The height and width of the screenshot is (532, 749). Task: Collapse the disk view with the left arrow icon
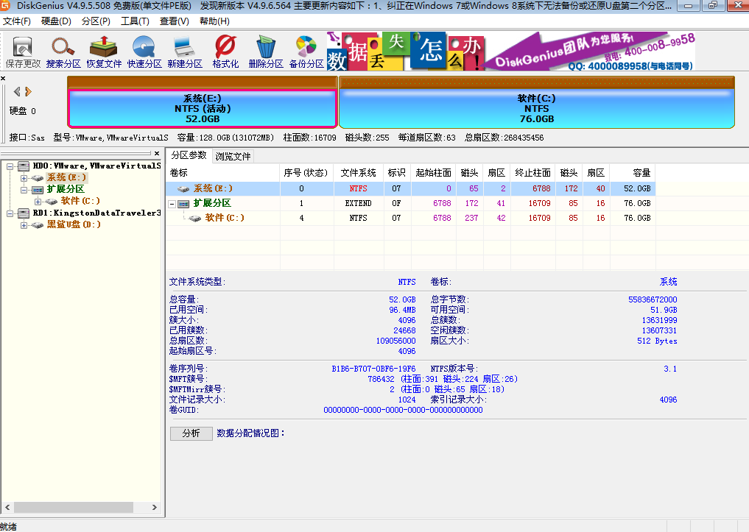pos(16,91)
